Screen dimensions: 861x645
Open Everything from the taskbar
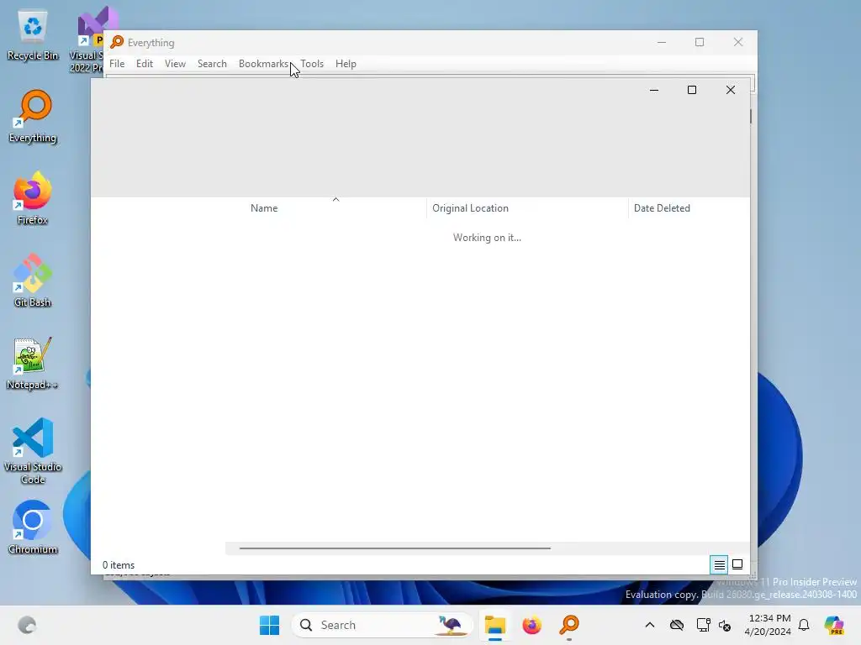pyautogui.click(x=569, y=625)
